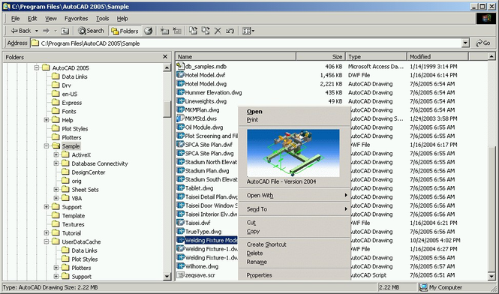The image size is (499, 294).
Task: Select Lineweights.dwg file icon
Action: pyautogui.click(x=180, y=101)
